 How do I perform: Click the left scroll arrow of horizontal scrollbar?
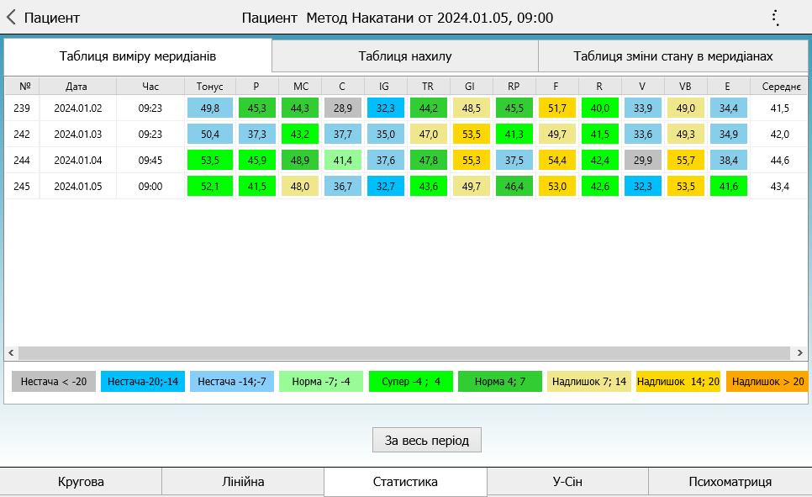[11, 353]
